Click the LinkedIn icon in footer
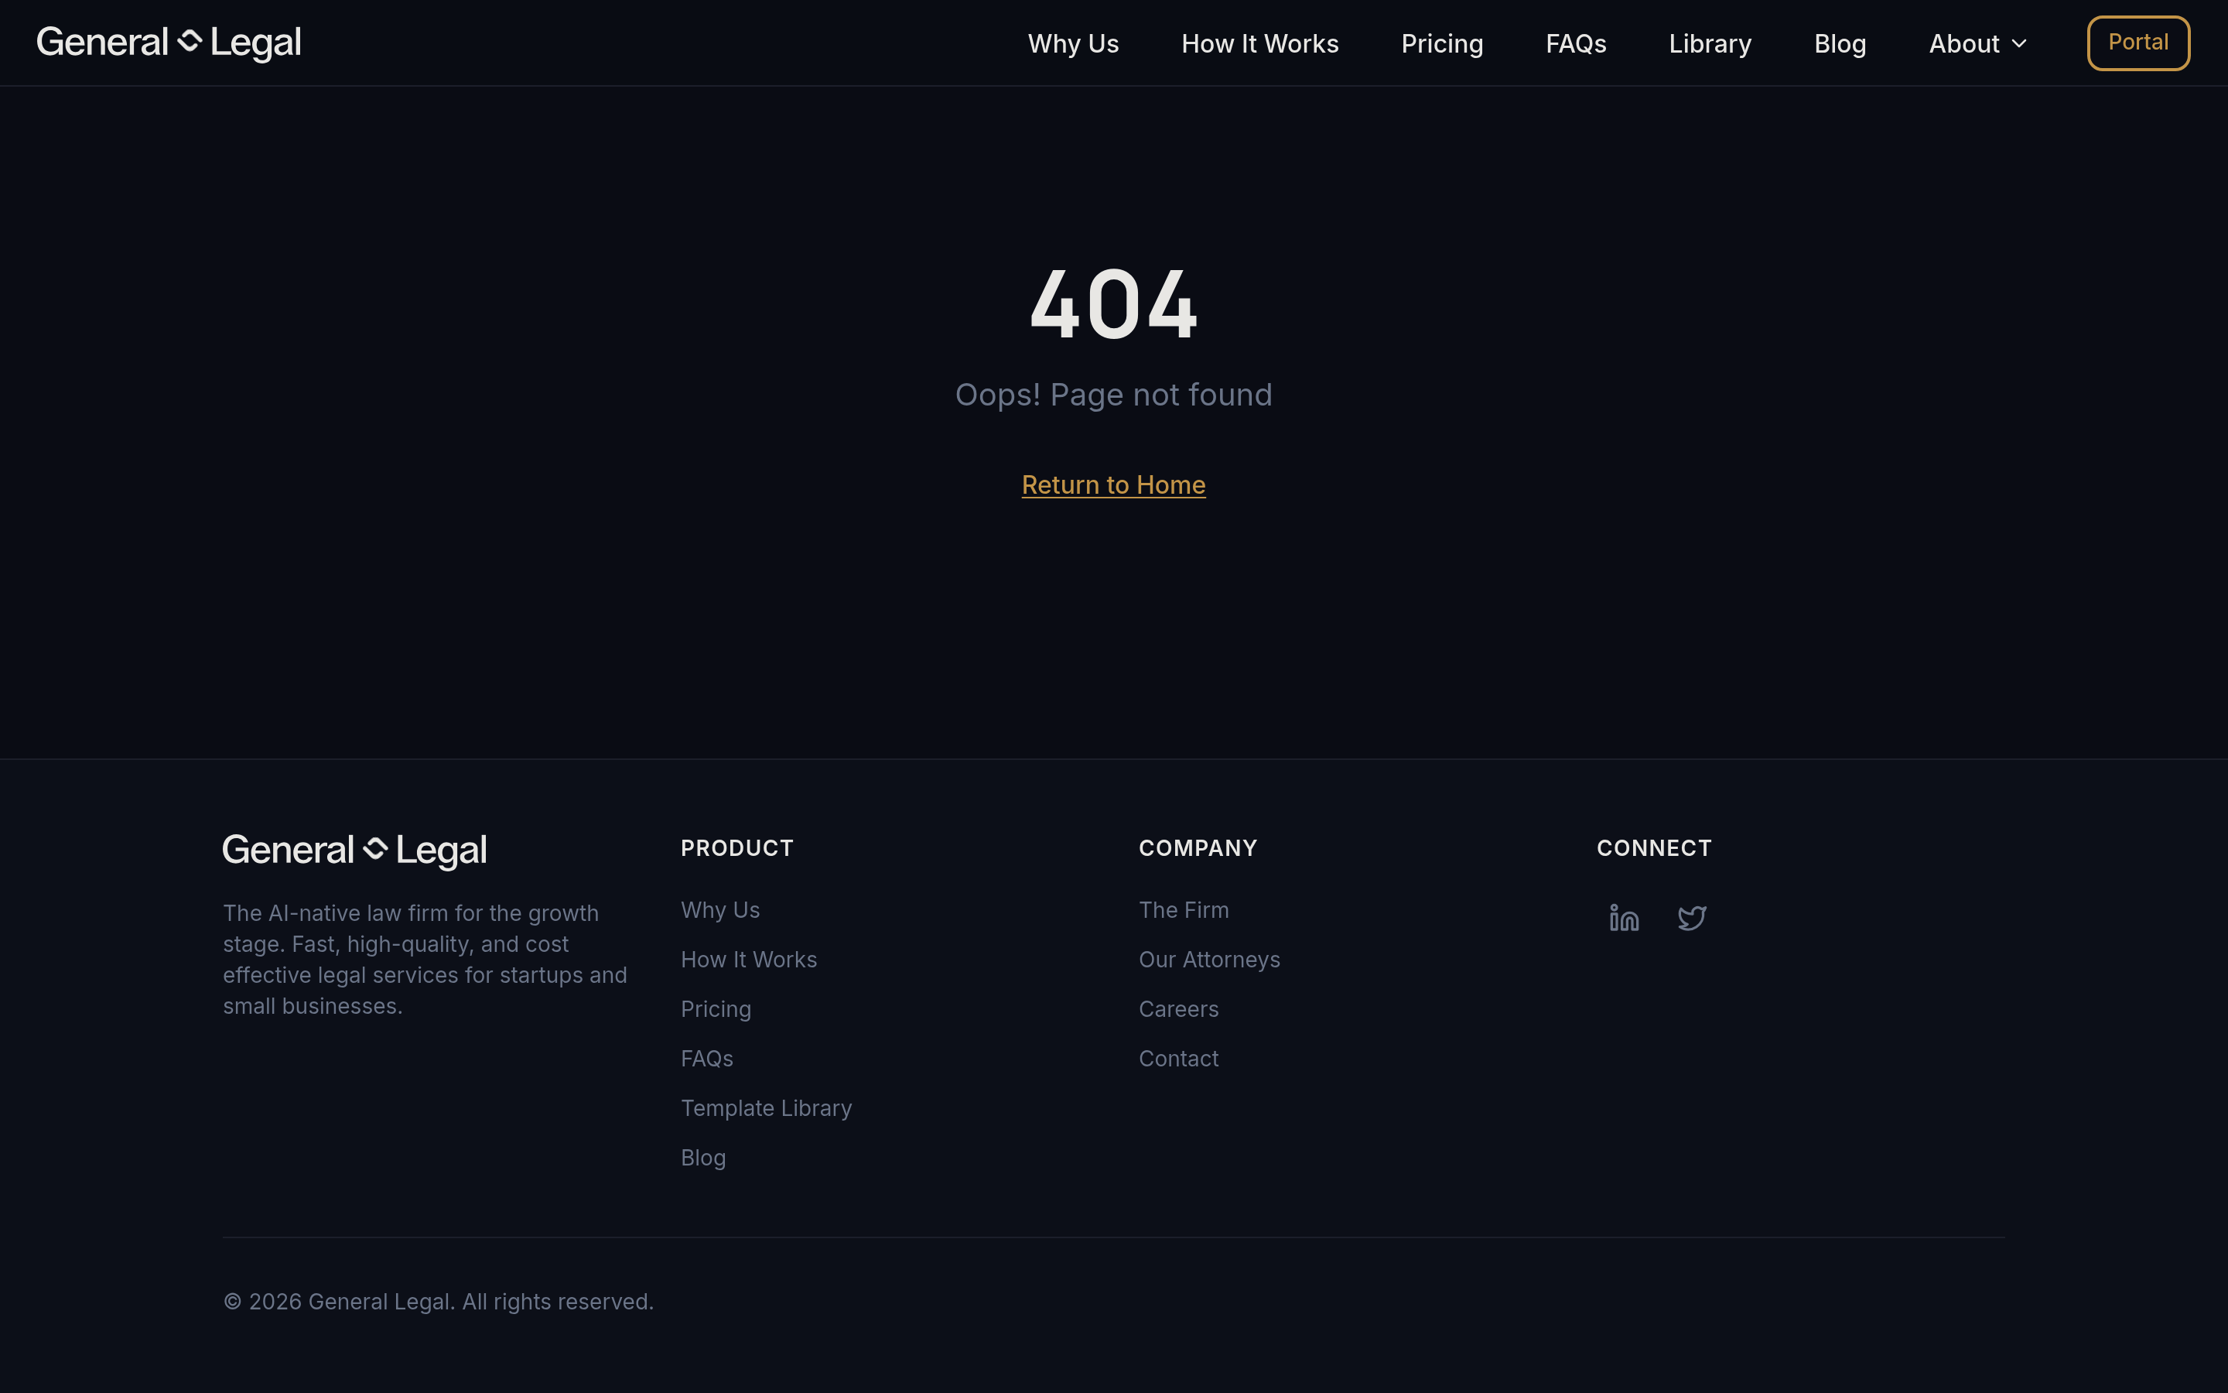 coord(1624,918)
